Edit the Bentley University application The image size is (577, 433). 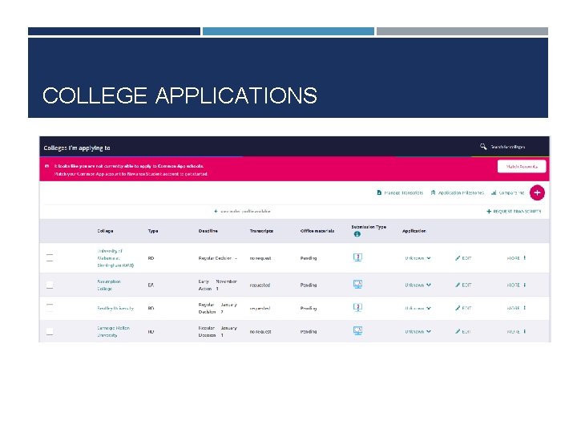(x=463, y=308)
